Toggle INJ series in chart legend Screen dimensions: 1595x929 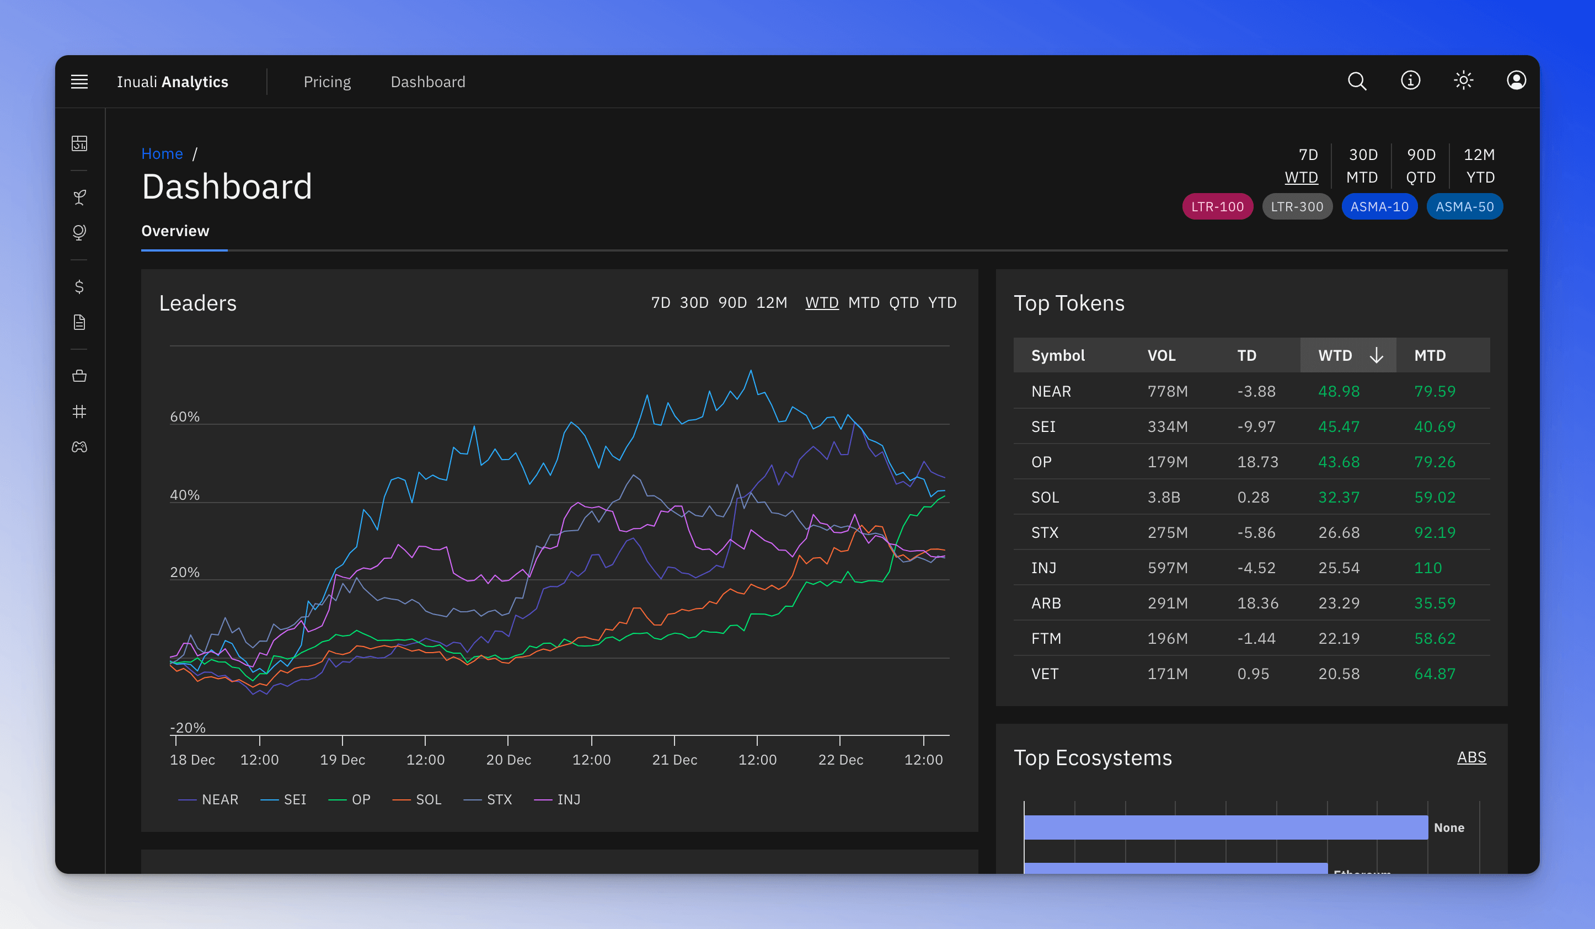pos(557,800)
